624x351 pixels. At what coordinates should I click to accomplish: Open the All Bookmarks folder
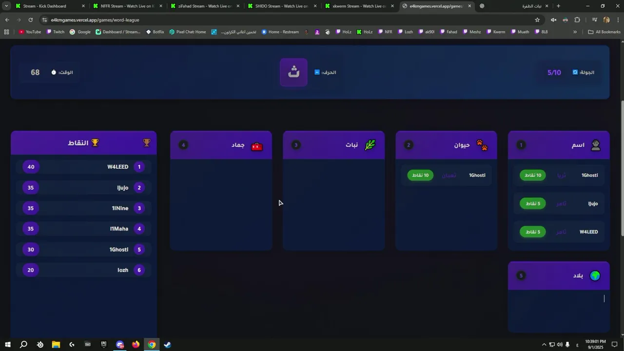click(604, 32)
